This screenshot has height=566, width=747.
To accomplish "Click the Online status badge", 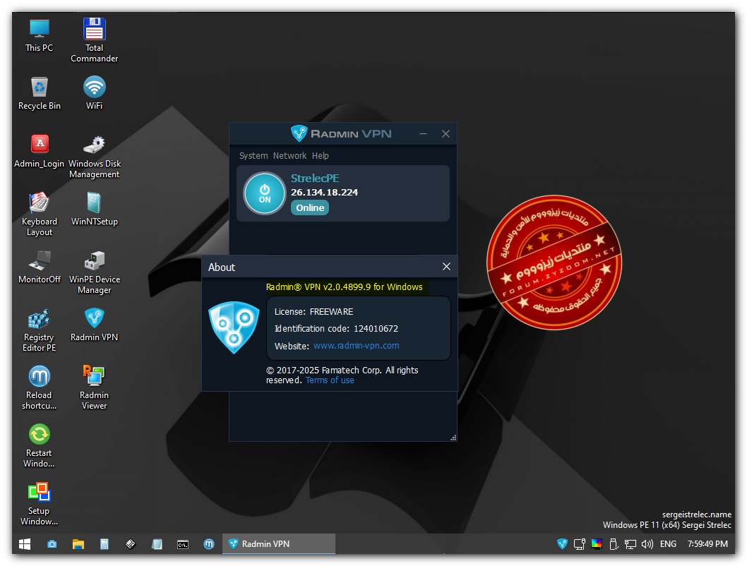I will point(310,207).
